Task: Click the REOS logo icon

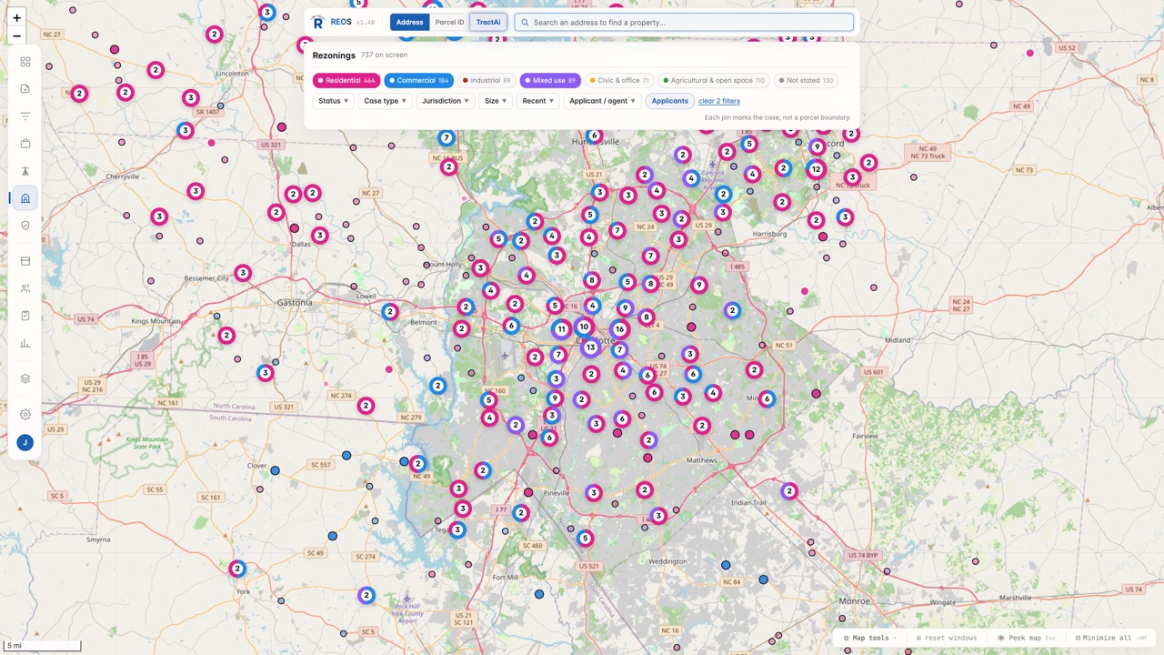Action: [317, 22]
